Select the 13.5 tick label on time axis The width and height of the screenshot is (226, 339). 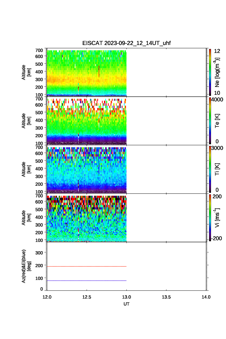(x=166, y=297)
